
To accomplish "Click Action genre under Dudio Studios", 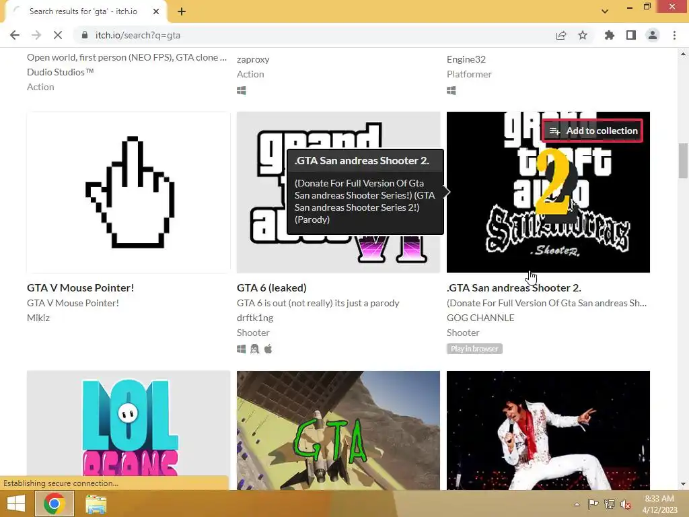I will click(40, 87).
